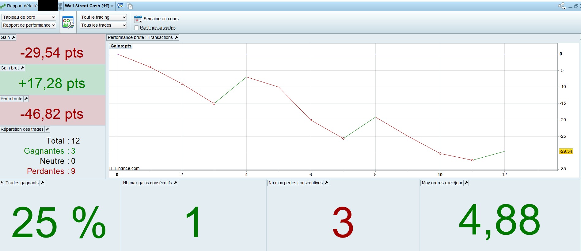Click the Neutre : 0 line
581x251 pixels.
(x=58, y=161)
